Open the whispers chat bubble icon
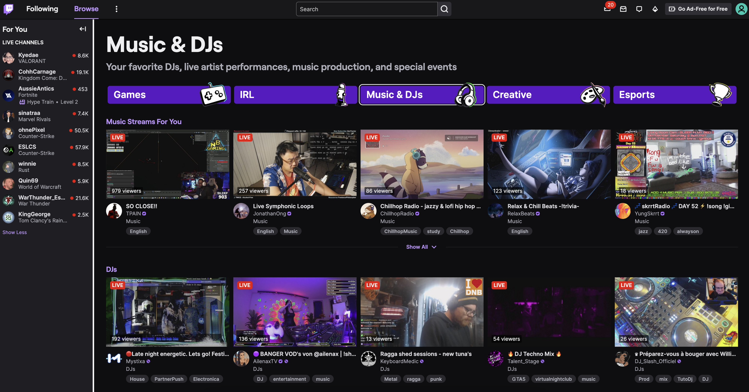Image resolution: width=749 pixels, height=392 pixels. click(639, 9)
